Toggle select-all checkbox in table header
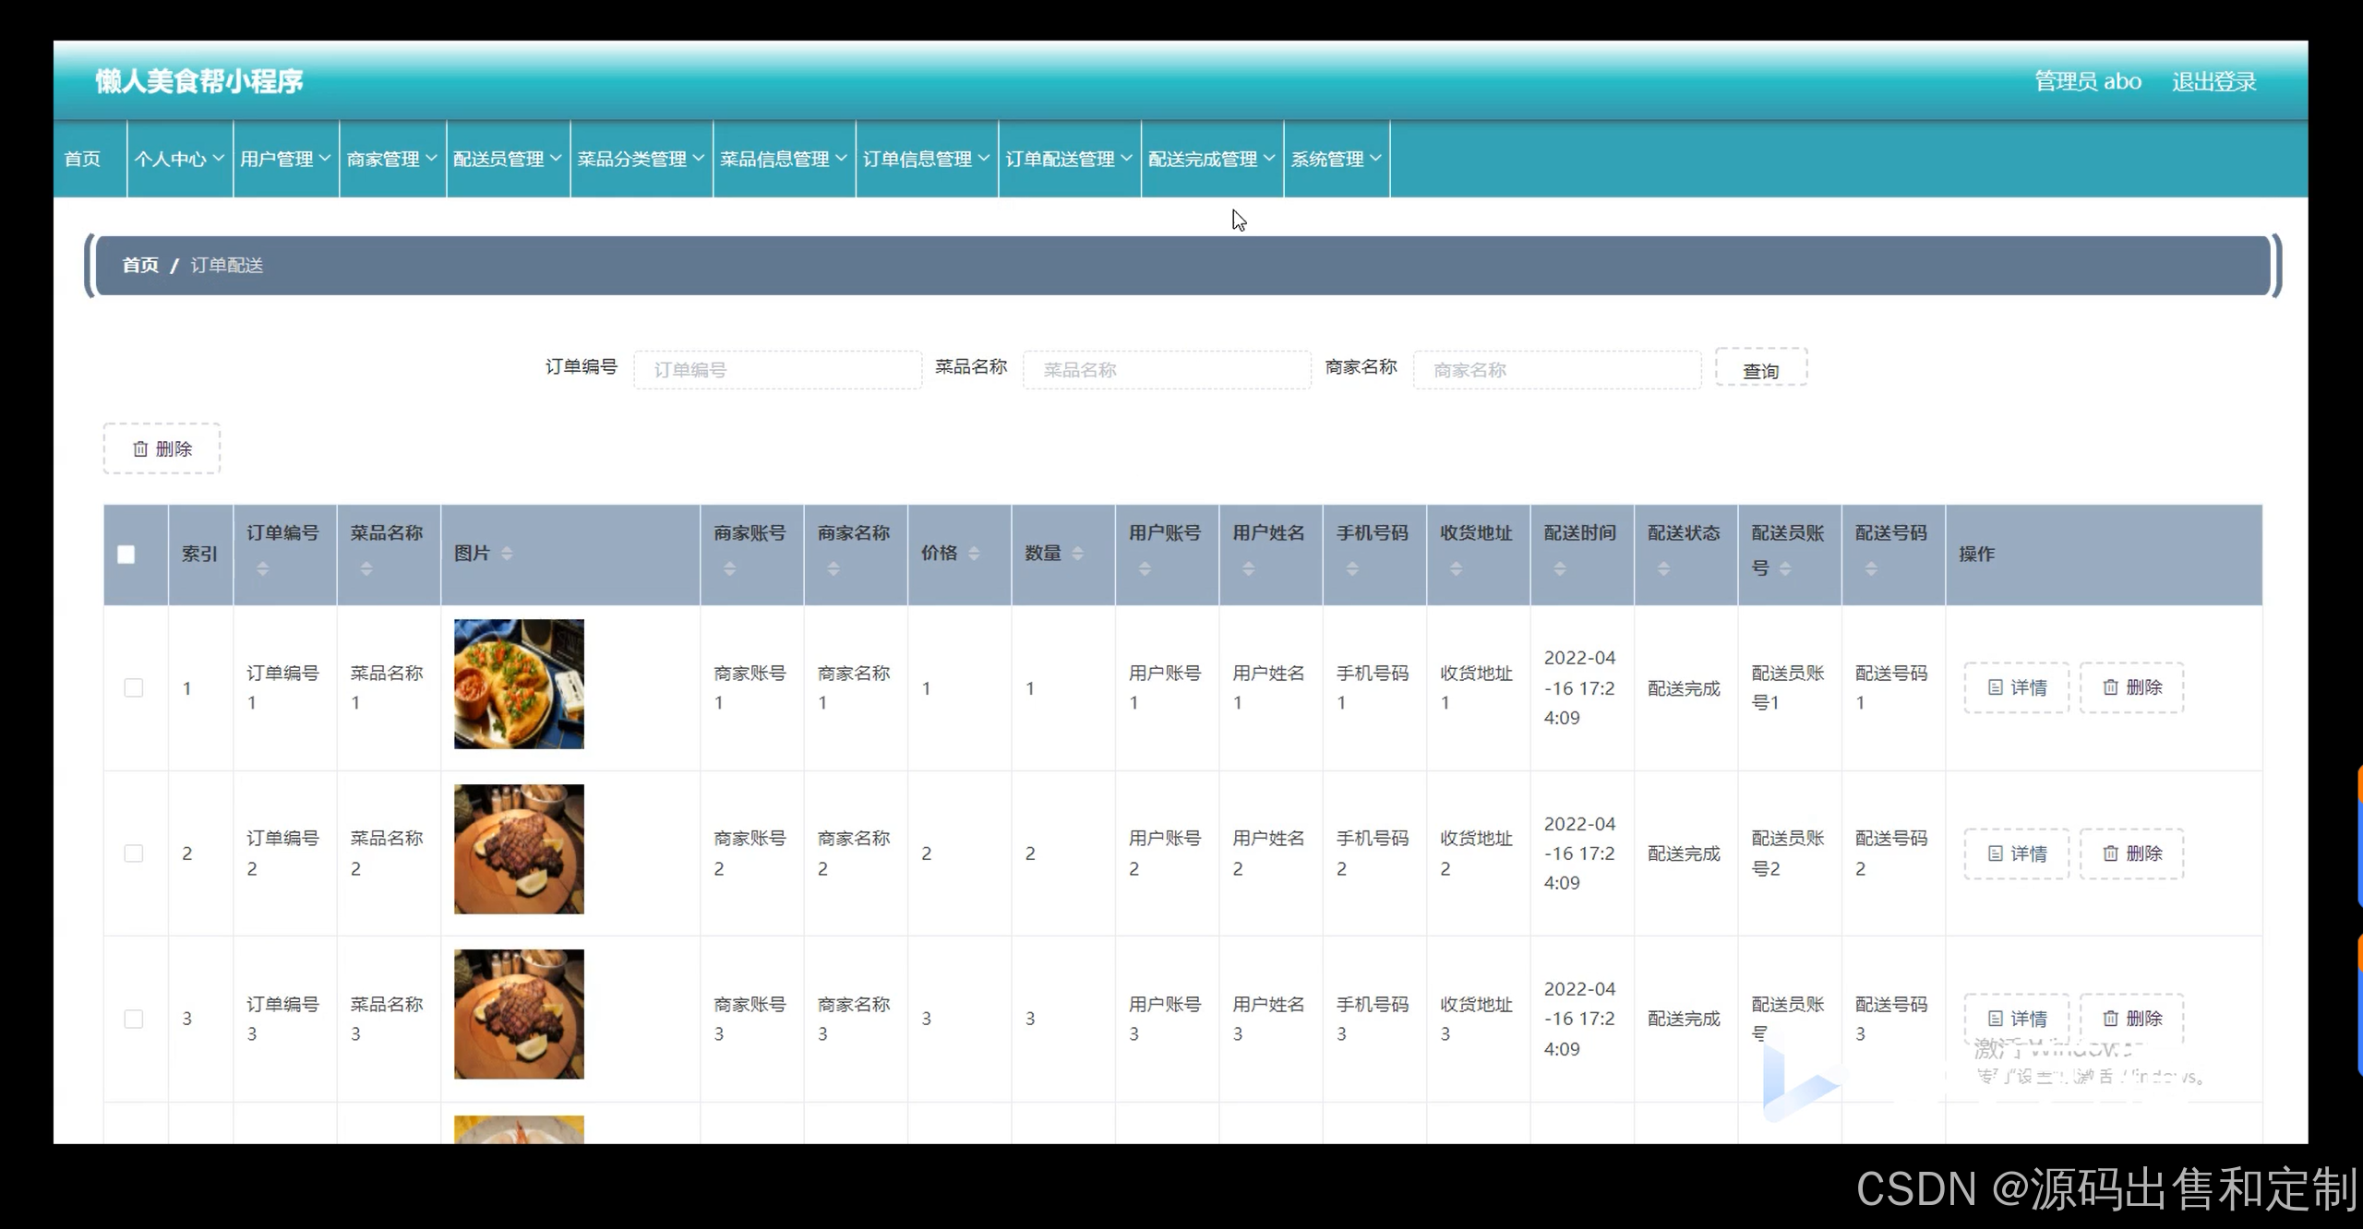 [126, 555]
